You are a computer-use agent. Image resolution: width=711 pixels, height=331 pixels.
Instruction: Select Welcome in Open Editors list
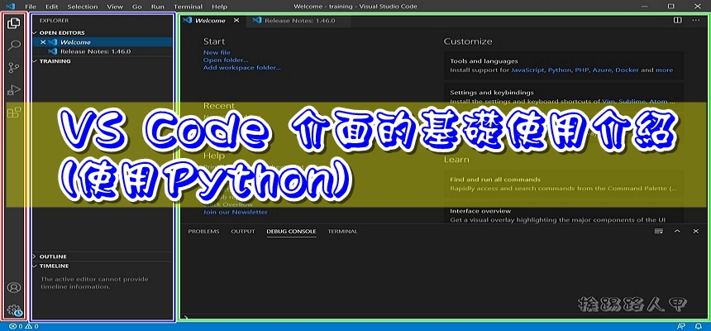[102, 42]
